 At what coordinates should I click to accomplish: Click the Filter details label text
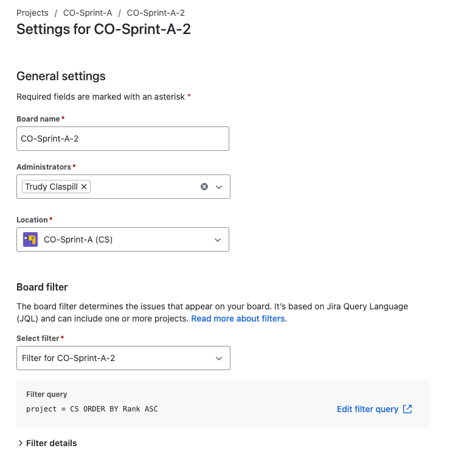coord(52,443)
